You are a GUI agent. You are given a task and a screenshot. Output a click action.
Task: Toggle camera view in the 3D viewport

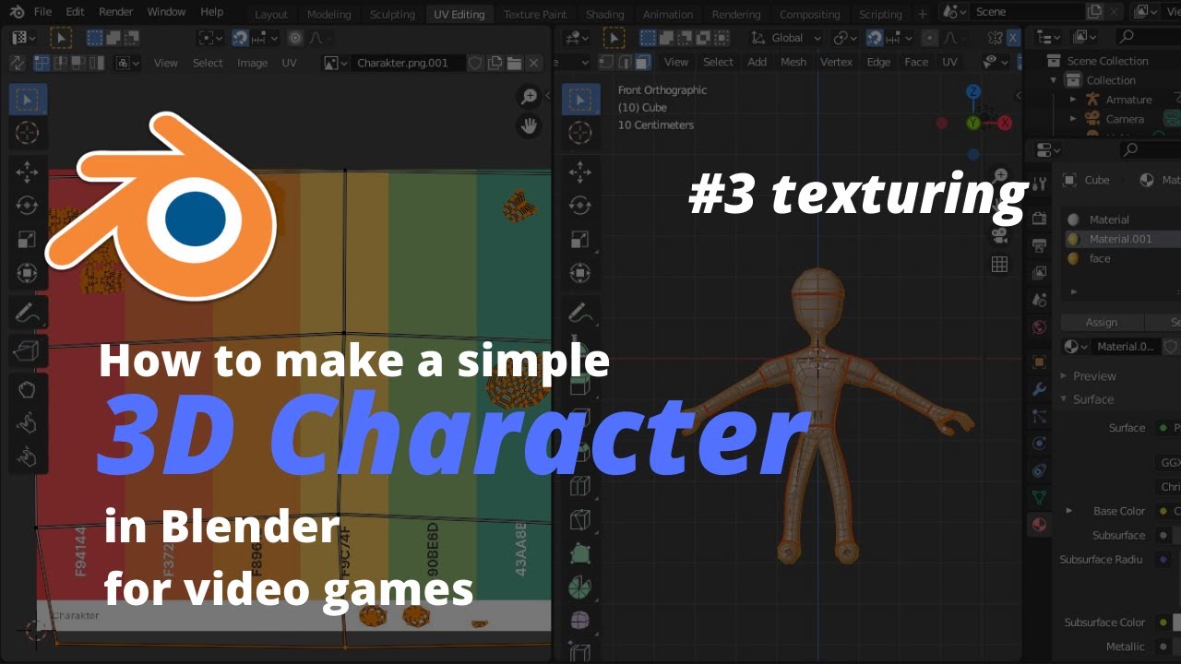point(1000,235)
